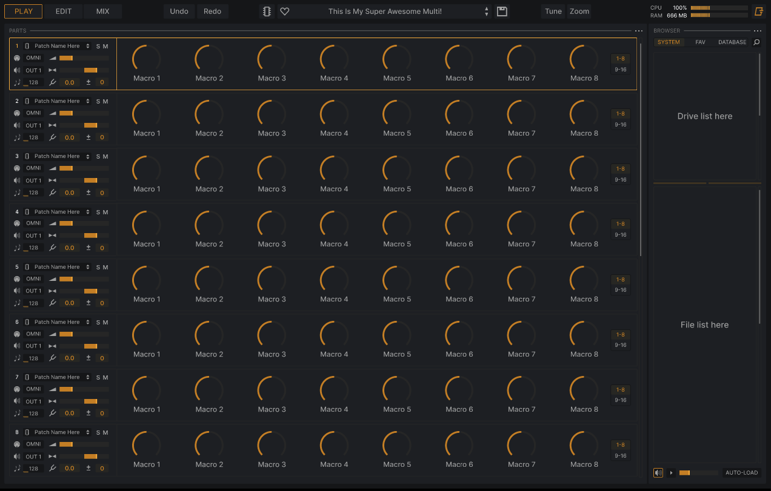Click the tuning wrench icon in part 3

tap(53, 193)
